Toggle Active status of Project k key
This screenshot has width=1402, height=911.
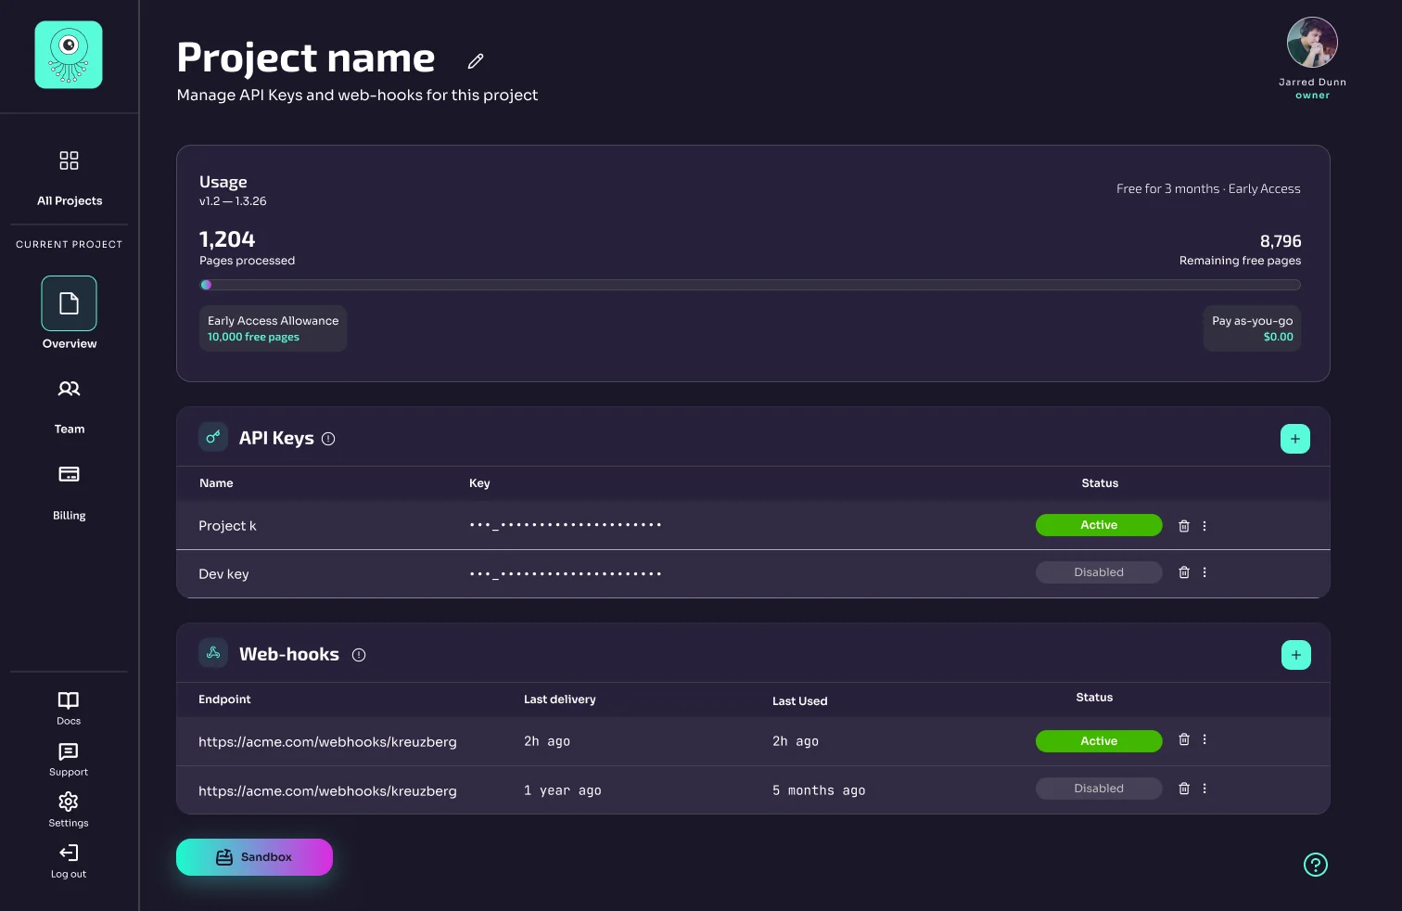pyautogui.click(x=1099, y=525)
